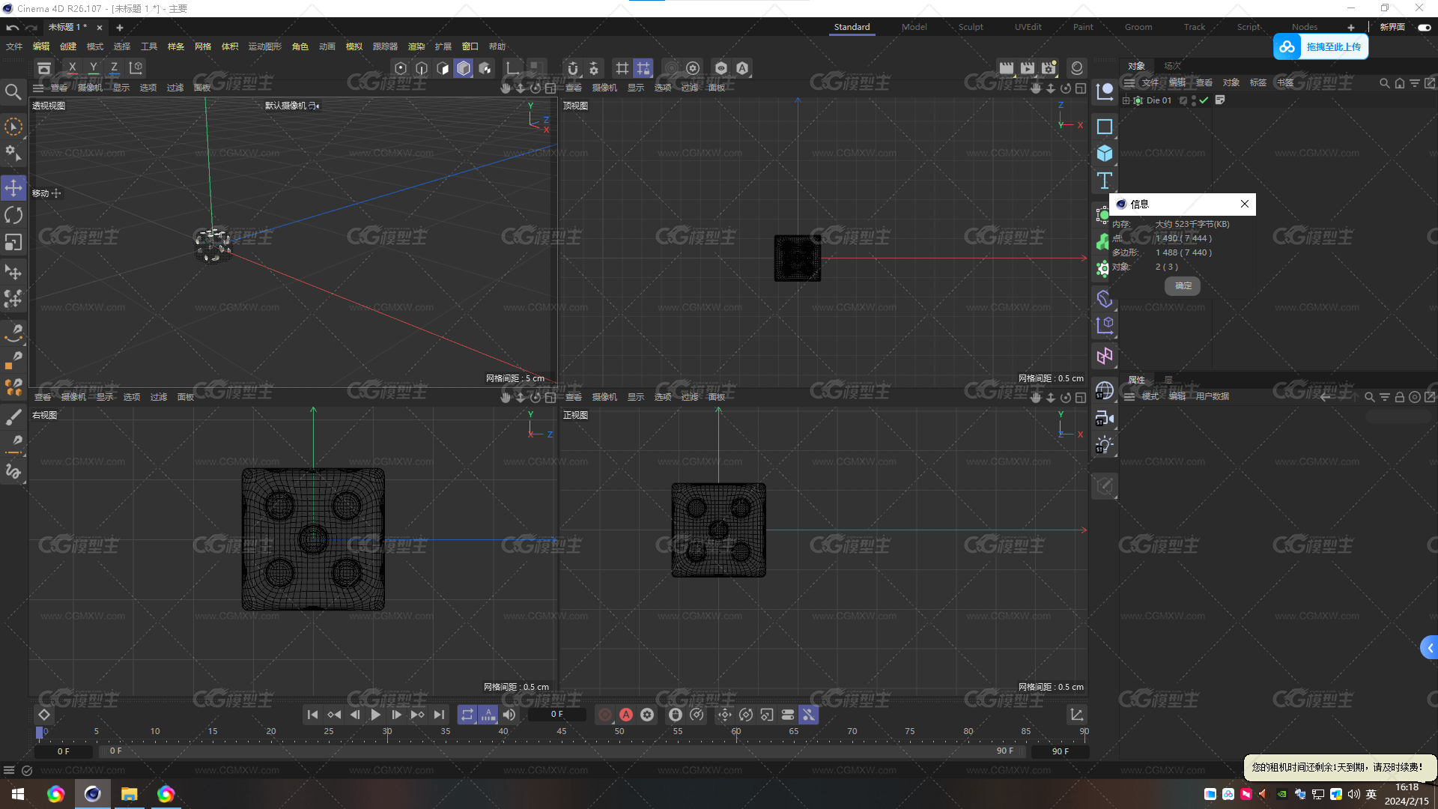
Task: Select the highlighted Model mode icon
Action: 464,68
